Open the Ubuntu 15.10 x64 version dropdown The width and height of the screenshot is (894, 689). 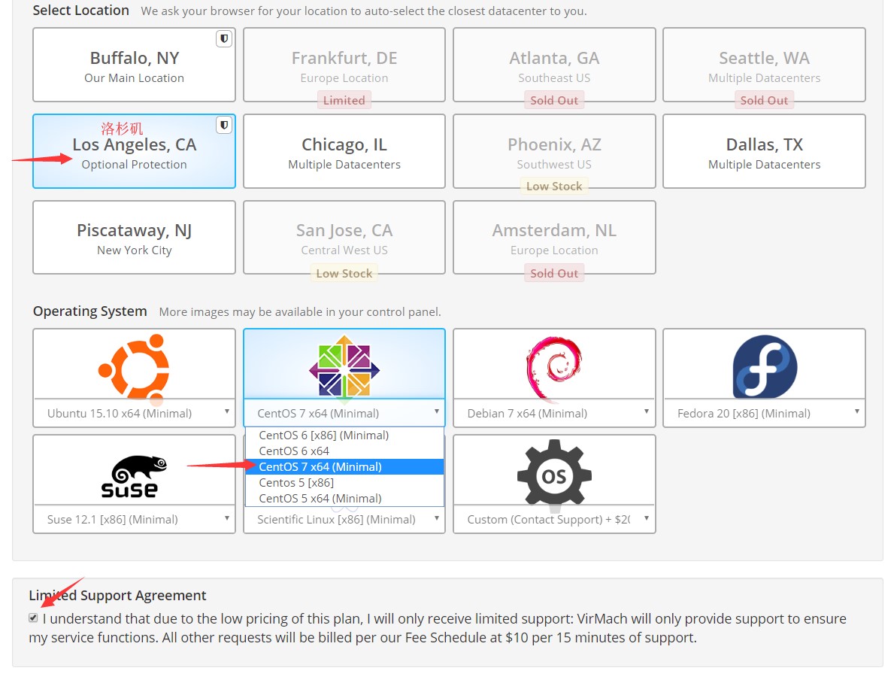coord(134,413)
